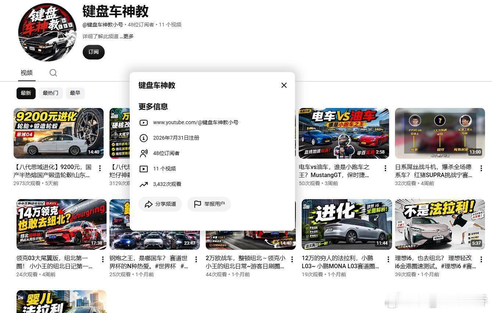Click 2973次观看 • 5天前 metadata
The height and width of the screenshot is (313, 492).
point(36,183)
